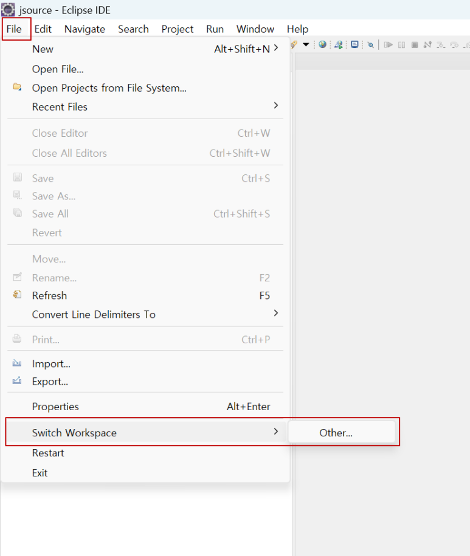Open the Edit menu
Screen dimensions: 470x556
click(x=43, y=29)
